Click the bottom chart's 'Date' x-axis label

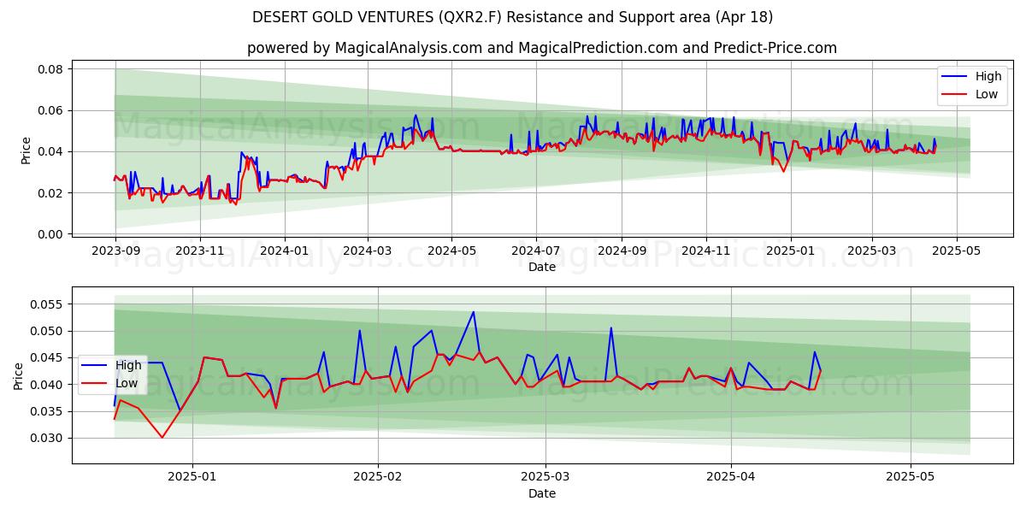tap(542, 493)
